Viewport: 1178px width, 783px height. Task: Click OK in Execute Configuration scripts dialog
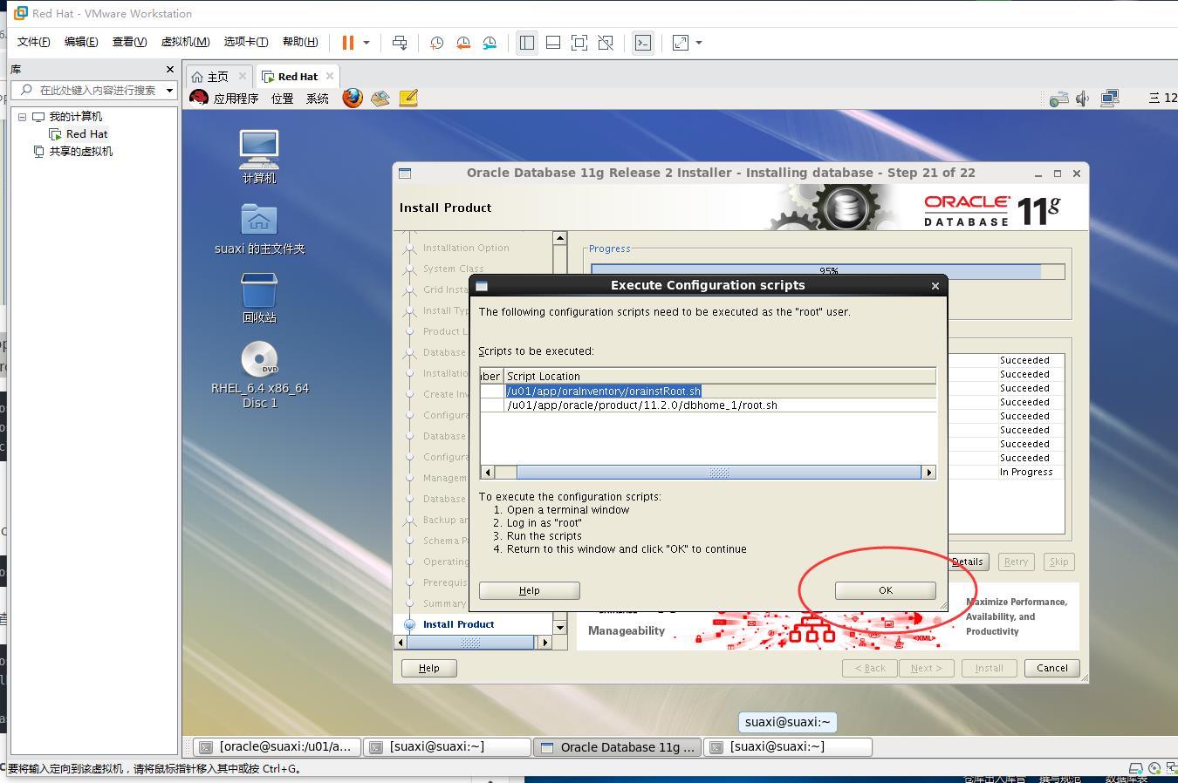886,590
